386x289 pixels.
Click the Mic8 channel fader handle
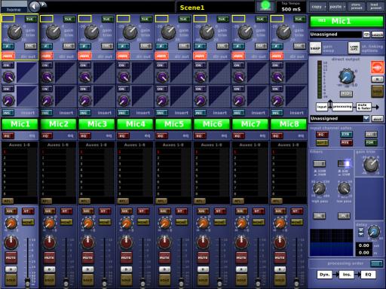pyautogui.click(x=296, y=281)
